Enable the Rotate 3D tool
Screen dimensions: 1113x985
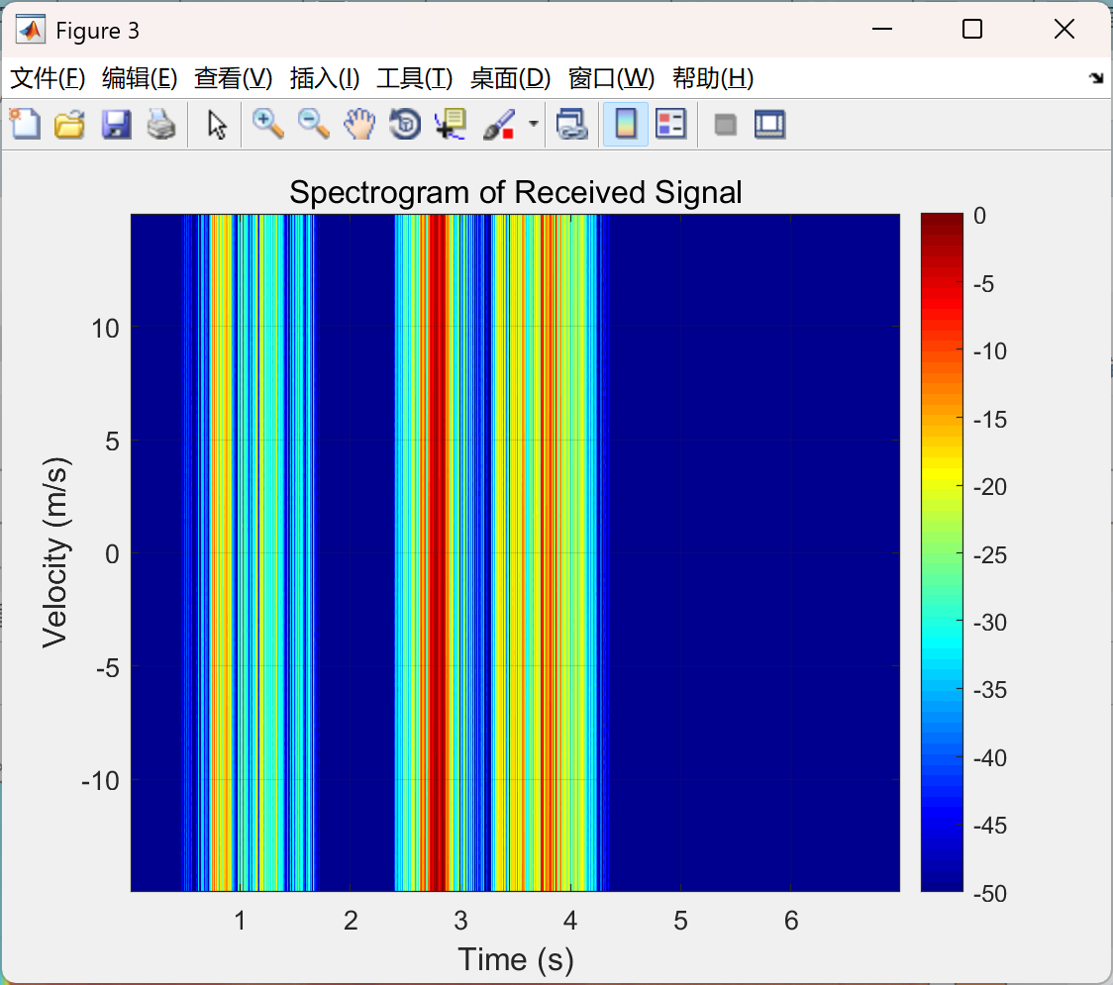coord(405,124)
